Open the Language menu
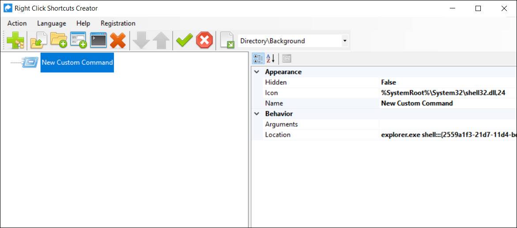This screenshot has width=517, height=228. (52, 23)
